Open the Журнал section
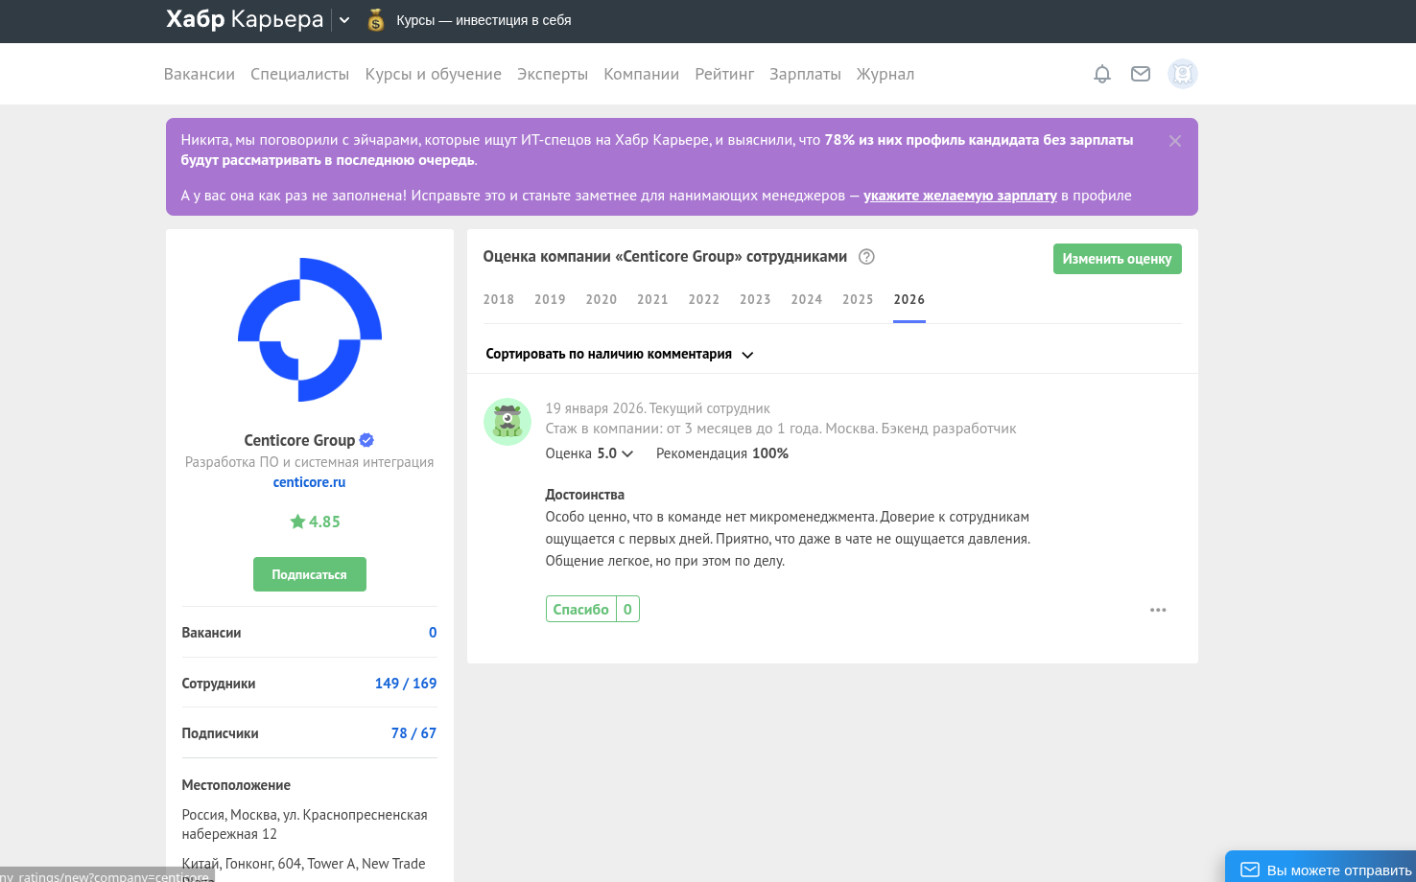This screenshot has width=1416, height=882. click(885, 74)
